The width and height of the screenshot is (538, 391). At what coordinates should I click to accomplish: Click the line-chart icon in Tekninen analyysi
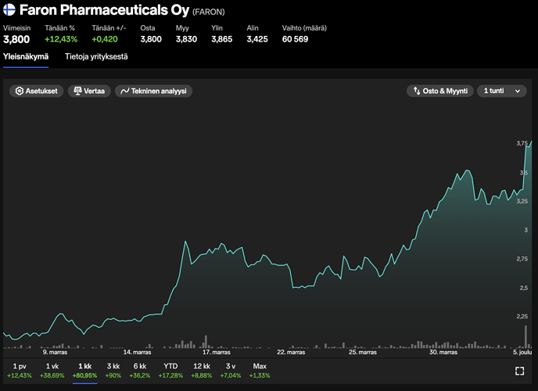click(x=125, y=91)
